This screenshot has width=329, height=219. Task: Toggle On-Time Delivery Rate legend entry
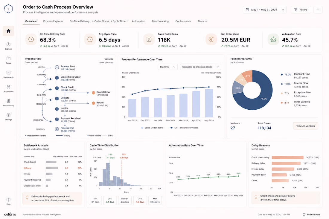click(184, 128)
